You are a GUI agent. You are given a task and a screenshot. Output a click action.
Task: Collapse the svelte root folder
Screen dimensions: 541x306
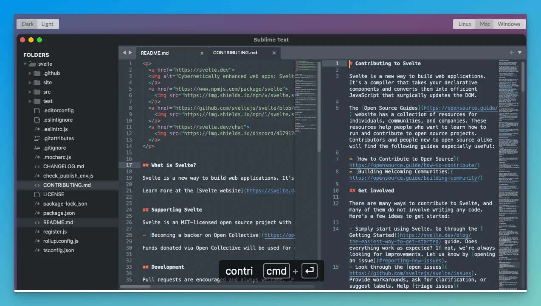tap(25, 64)
